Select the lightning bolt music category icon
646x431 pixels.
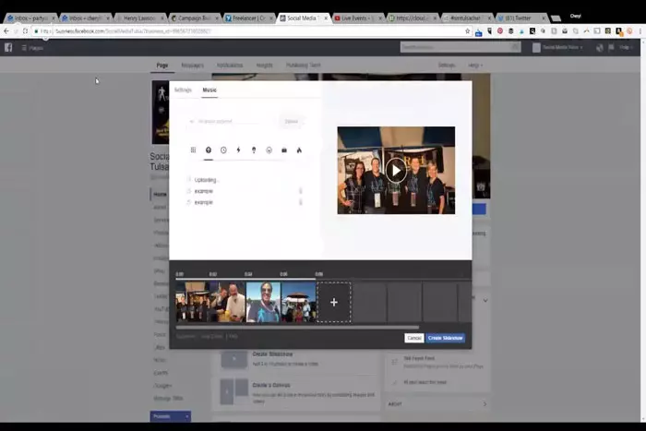click(x=238, y=150)
